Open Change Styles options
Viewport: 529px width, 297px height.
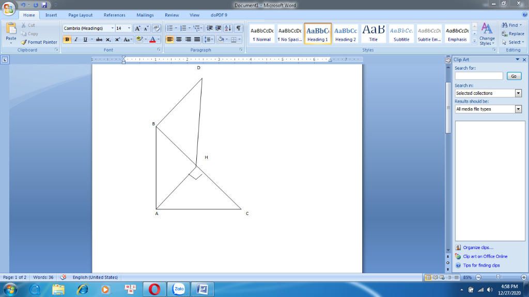pyautogui.click(x=487, y=34)
